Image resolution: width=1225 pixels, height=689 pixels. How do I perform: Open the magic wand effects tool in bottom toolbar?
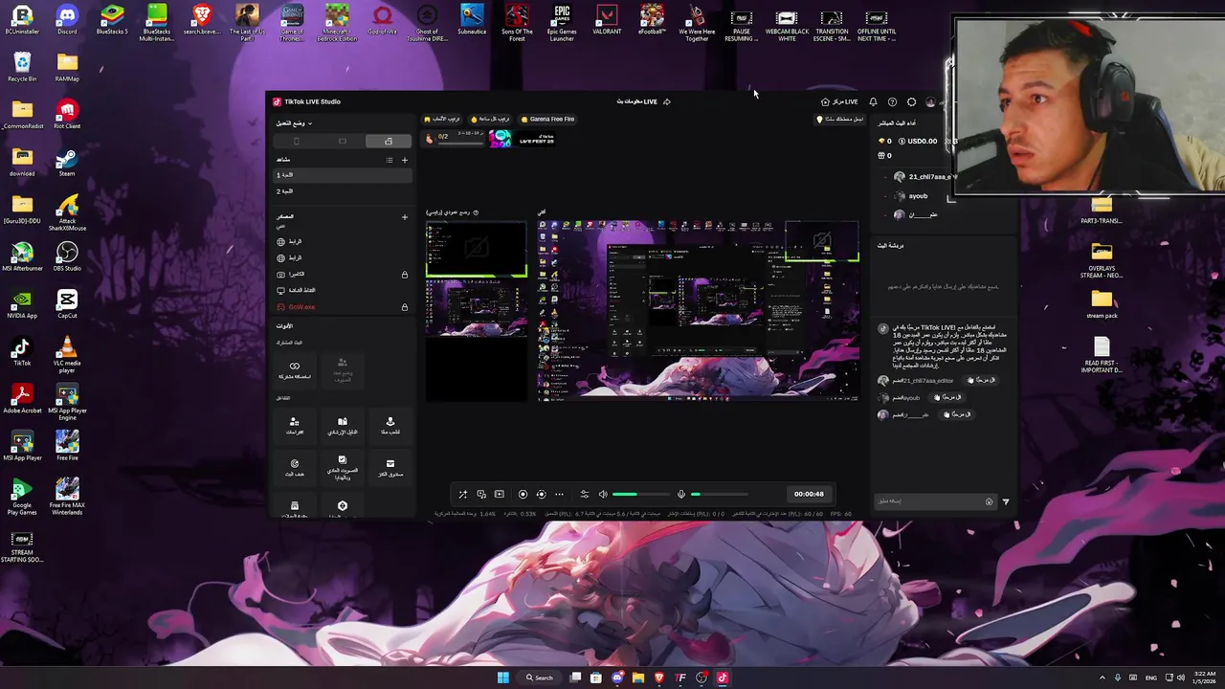[463, 494]
